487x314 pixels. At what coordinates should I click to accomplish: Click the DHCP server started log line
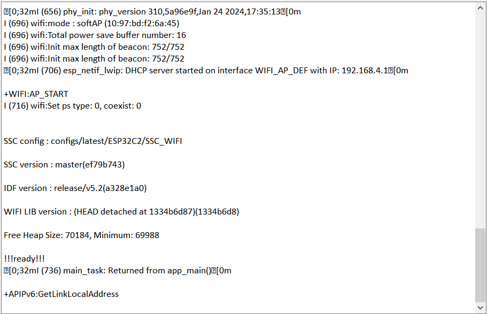coord(206,70)
